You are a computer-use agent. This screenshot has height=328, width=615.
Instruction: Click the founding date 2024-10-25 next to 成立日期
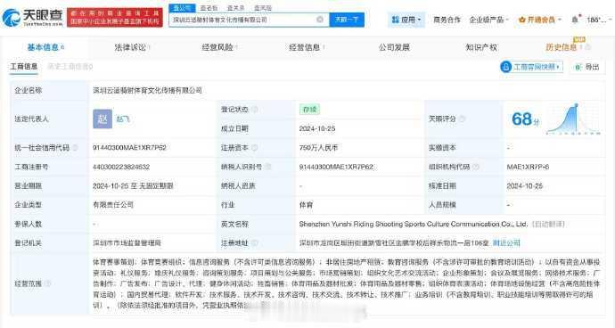[317, 128]
